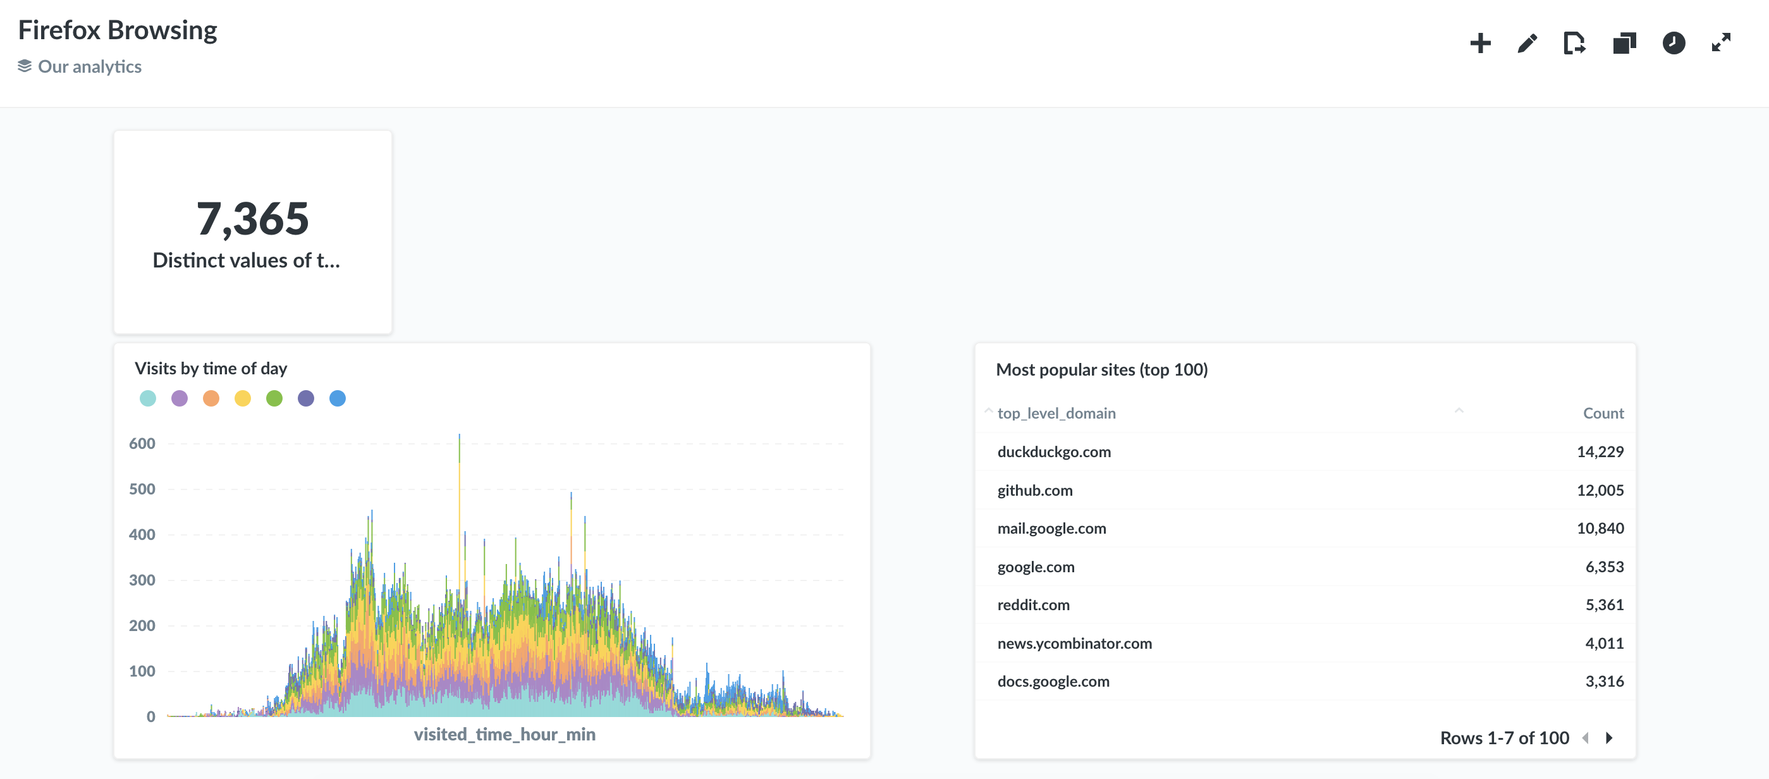1769x779 pixels.
Task: Click the 12,005 count value
Action: pos(1600,491)
